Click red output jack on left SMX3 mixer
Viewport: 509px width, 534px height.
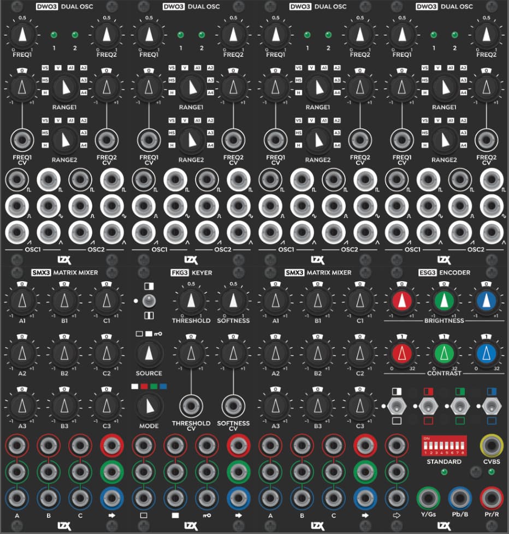[x=112, y=446]
